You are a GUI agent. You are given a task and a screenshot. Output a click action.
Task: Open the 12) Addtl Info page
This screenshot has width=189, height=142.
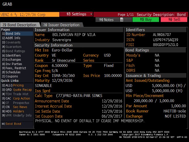[x=11, y=38]
